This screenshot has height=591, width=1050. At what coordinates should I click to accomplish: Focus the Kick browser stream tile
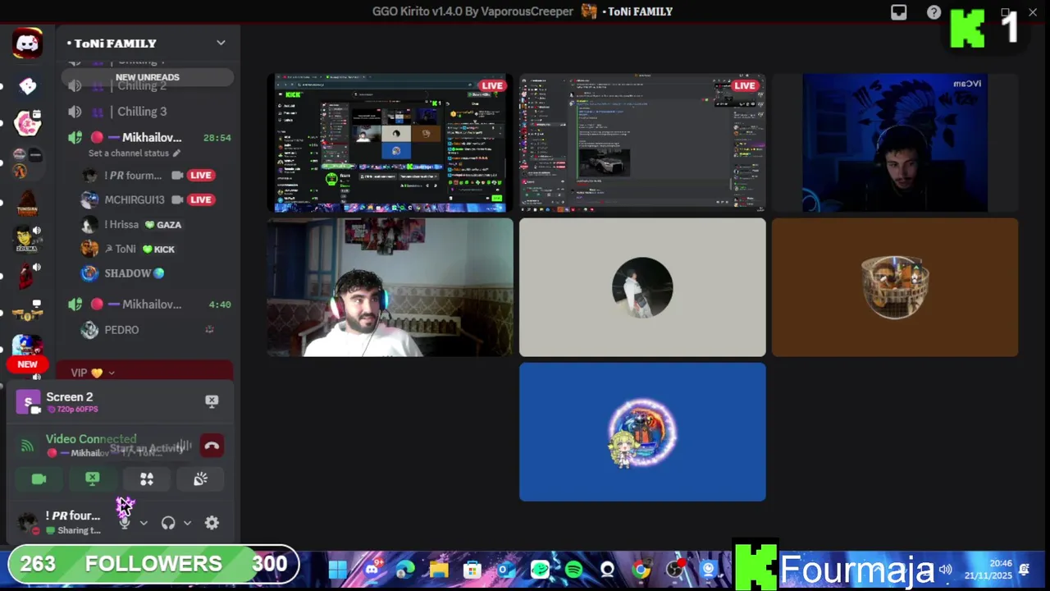pyautogui.click(x=390, y=143)
